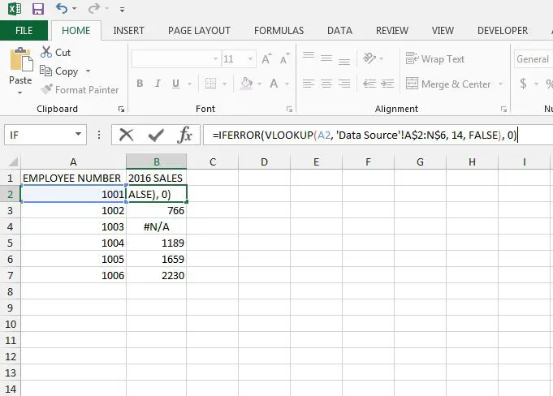Expand the Name Box dropdown arrow
Viewport: 553px width, 396px height.
(79, 135)
